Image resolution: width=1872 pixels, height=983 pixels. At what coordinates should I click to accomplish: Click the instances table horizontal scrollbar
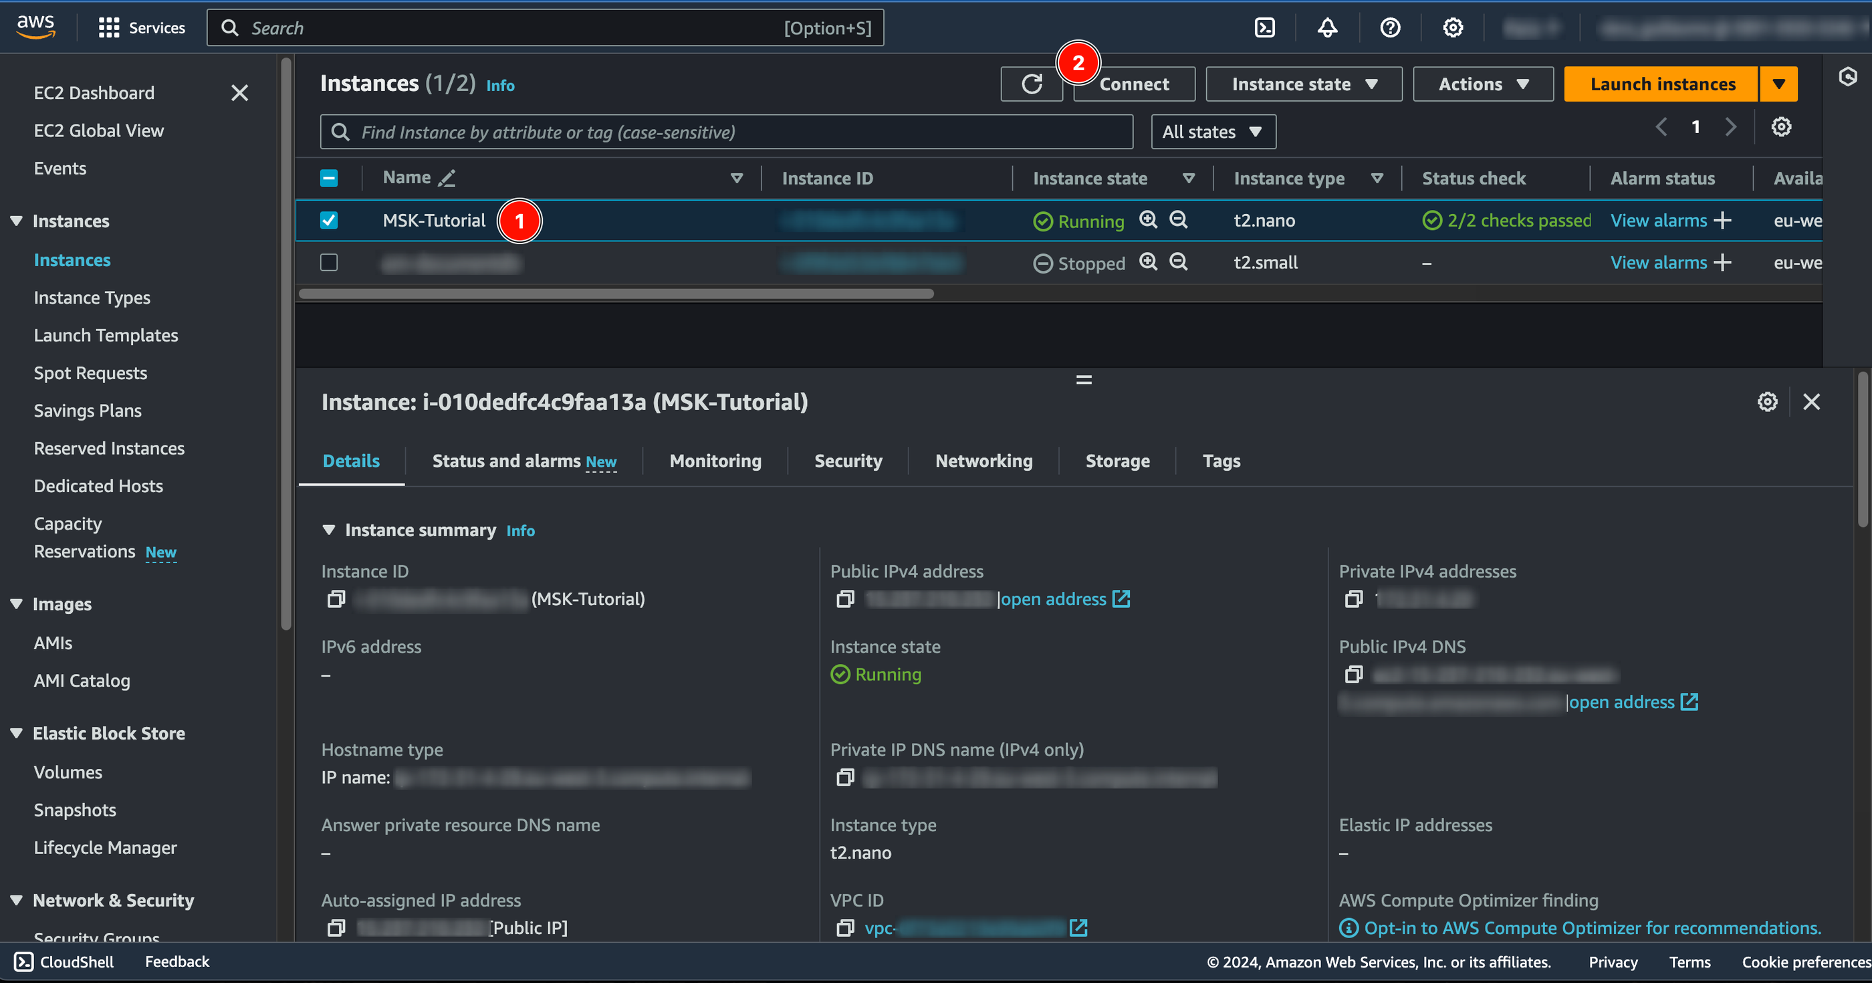click(616, 294)
